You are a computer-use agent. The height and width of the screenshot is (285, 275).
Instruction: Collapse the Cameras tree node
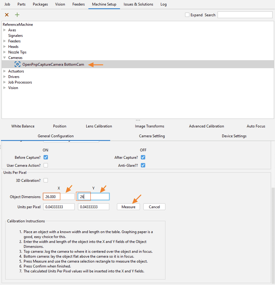[5, 58]
